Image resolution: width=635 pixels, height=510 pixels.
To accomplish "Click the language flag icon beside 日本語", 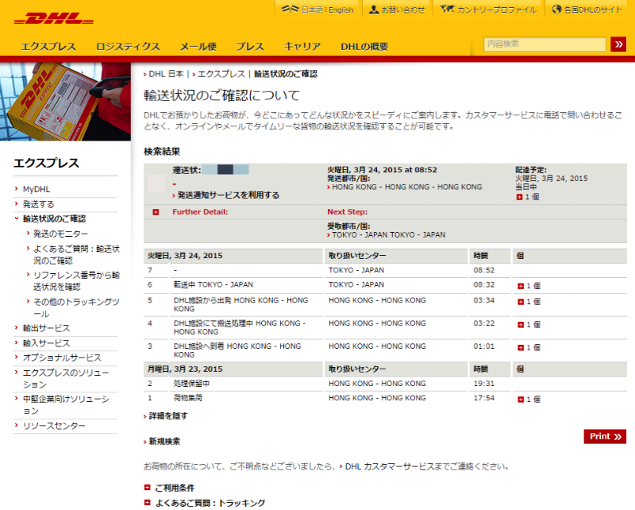I will point(290,9).
